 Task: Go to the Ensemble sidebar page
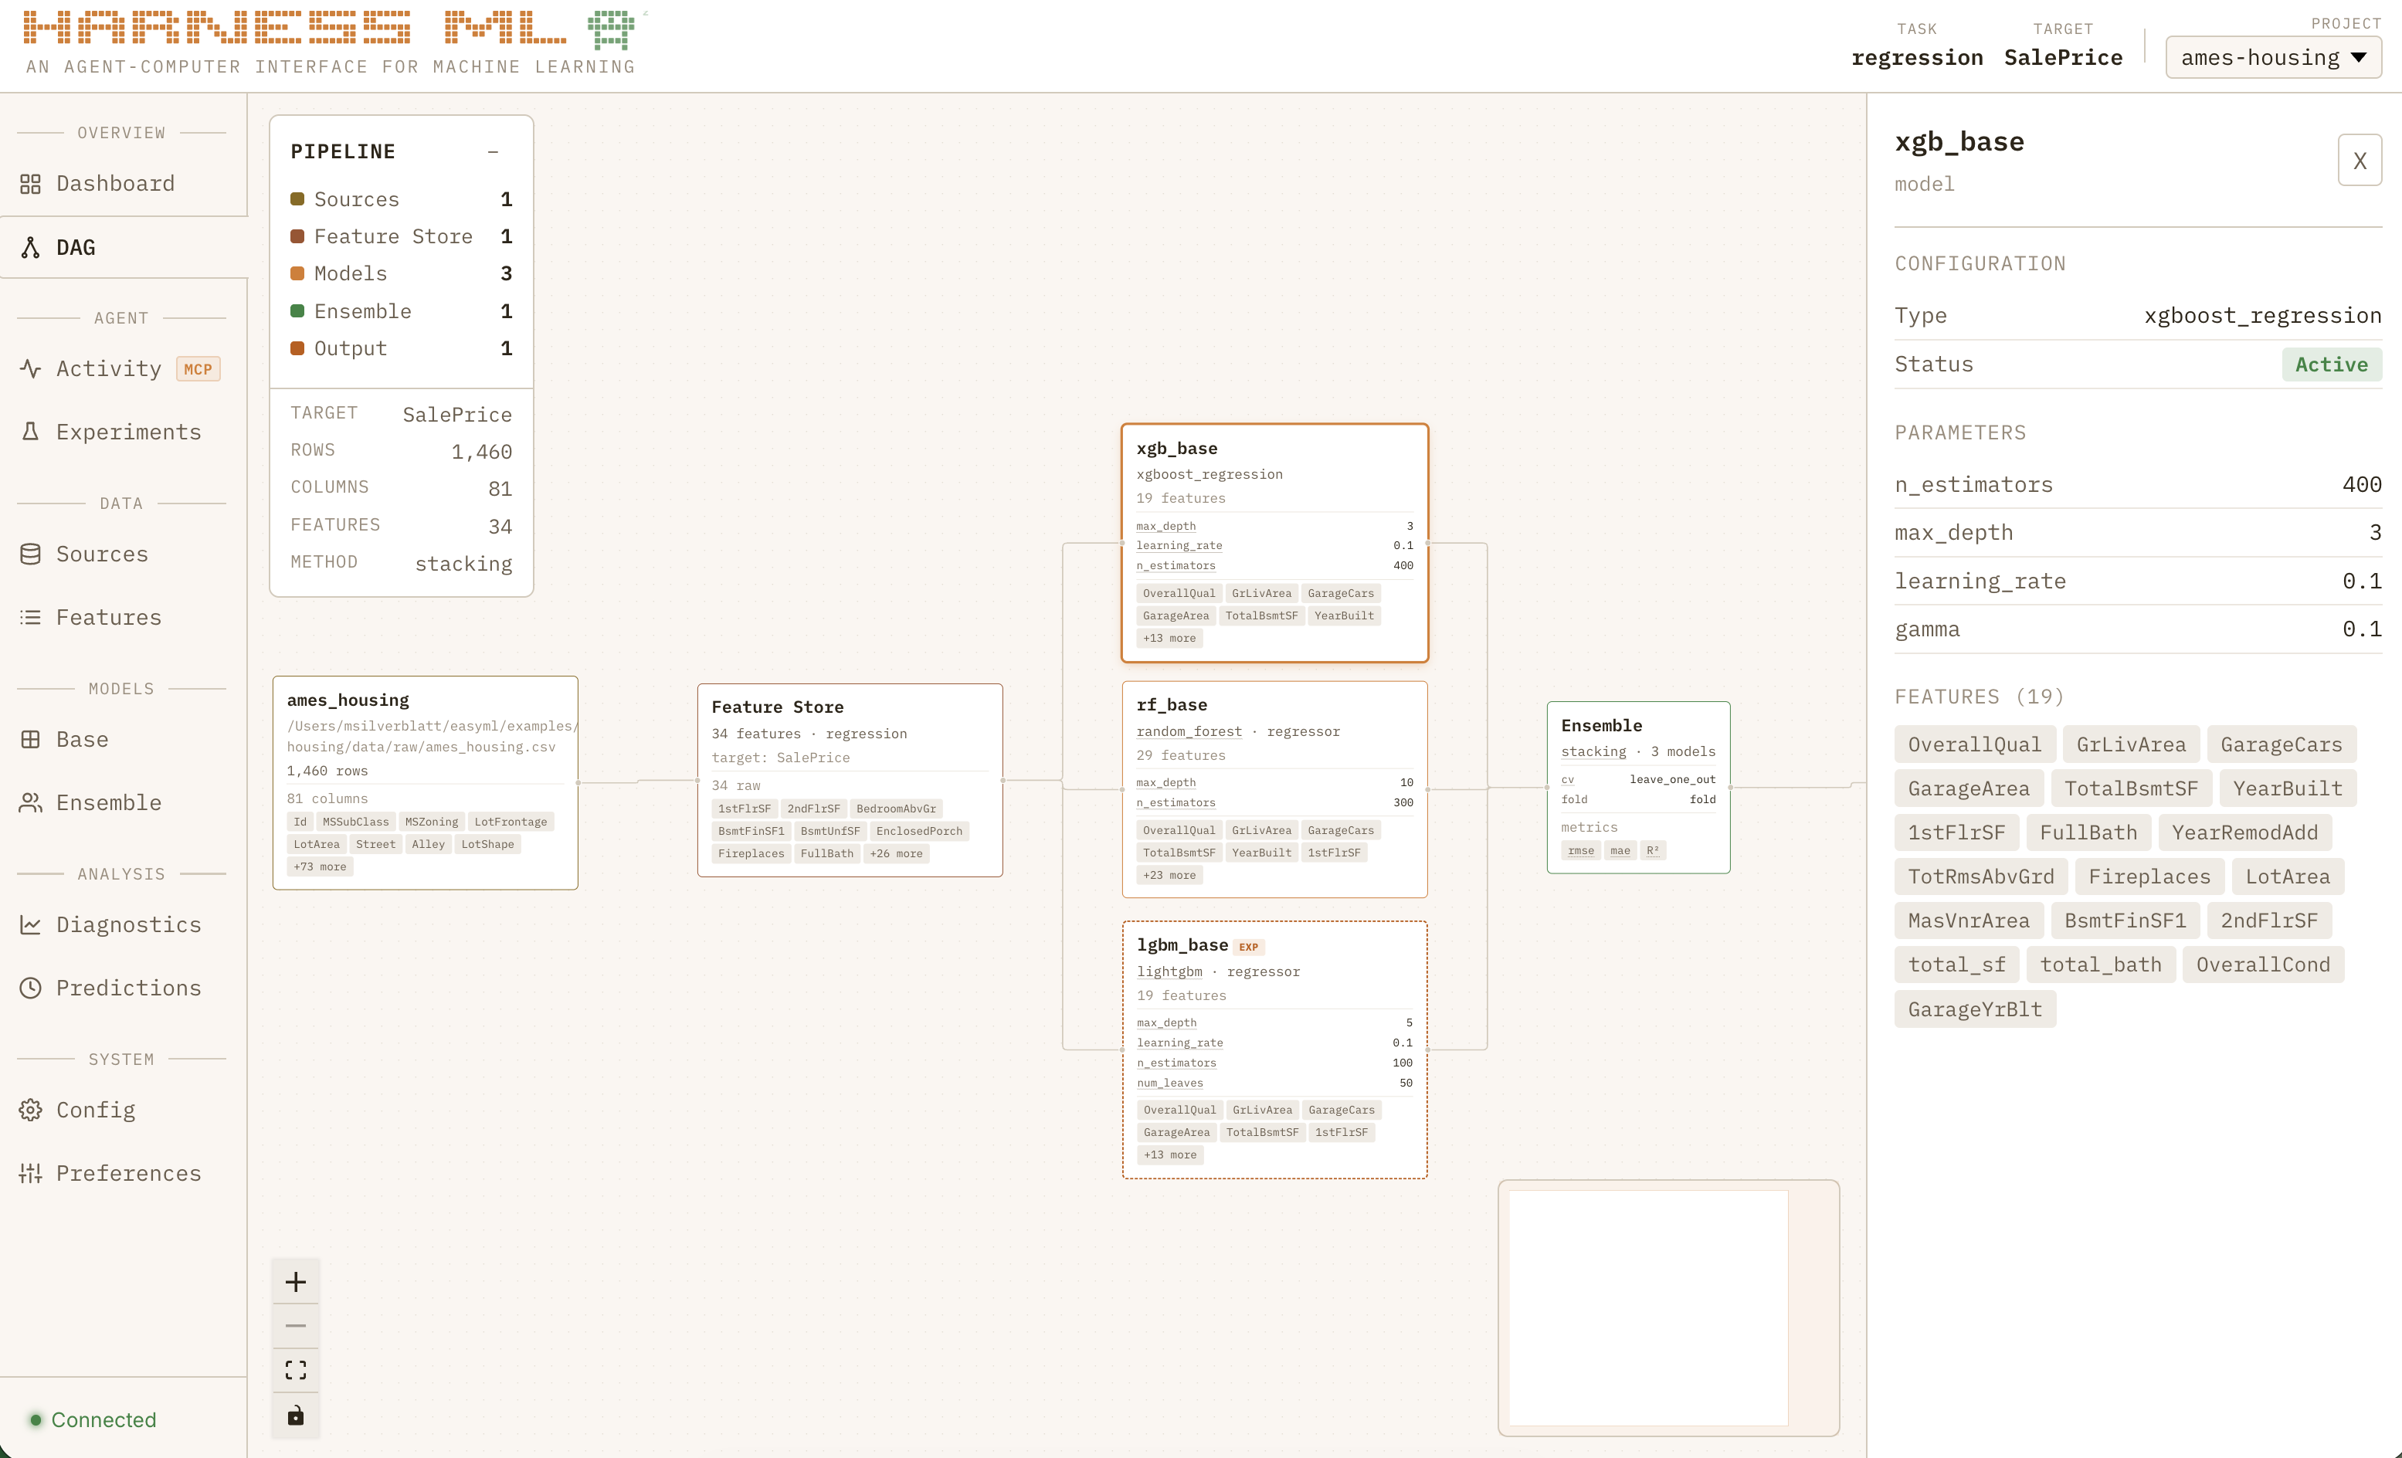(108, 802)
